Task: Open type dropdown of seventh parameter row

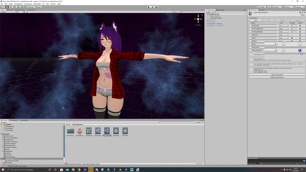Action: [271, 44]
